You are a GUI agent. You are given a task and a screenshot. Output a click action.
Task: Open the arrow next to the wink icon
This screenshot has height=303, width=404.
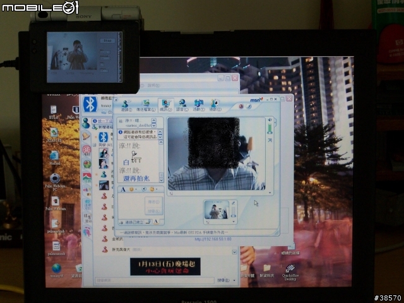[x=157, y=189]
